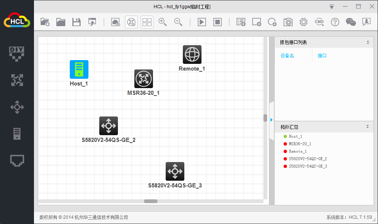
Task: Open the end host device category
Action: [17, 134]
